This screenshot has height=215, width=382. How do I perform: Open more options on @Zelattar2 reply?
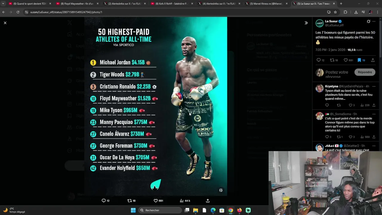pos(374,146)
